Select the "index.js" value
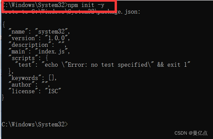This screenshot has width=213, height=139. click(49, 51)
